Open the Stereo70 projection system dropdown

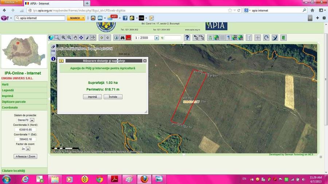(32, 120)
